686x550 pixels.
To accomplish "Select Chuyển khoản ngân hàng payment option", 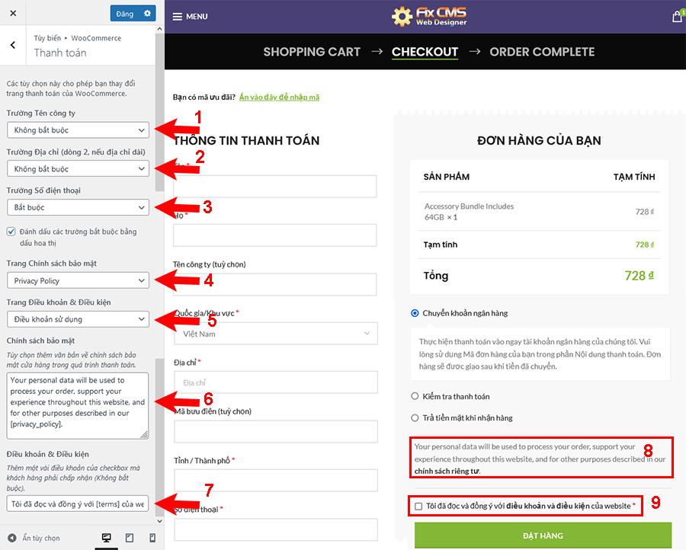I will coord(415,313).
